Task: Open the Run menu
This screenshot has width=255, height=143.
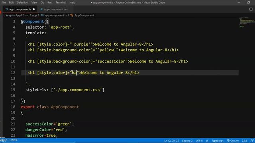Action: [x=50, y=2]
